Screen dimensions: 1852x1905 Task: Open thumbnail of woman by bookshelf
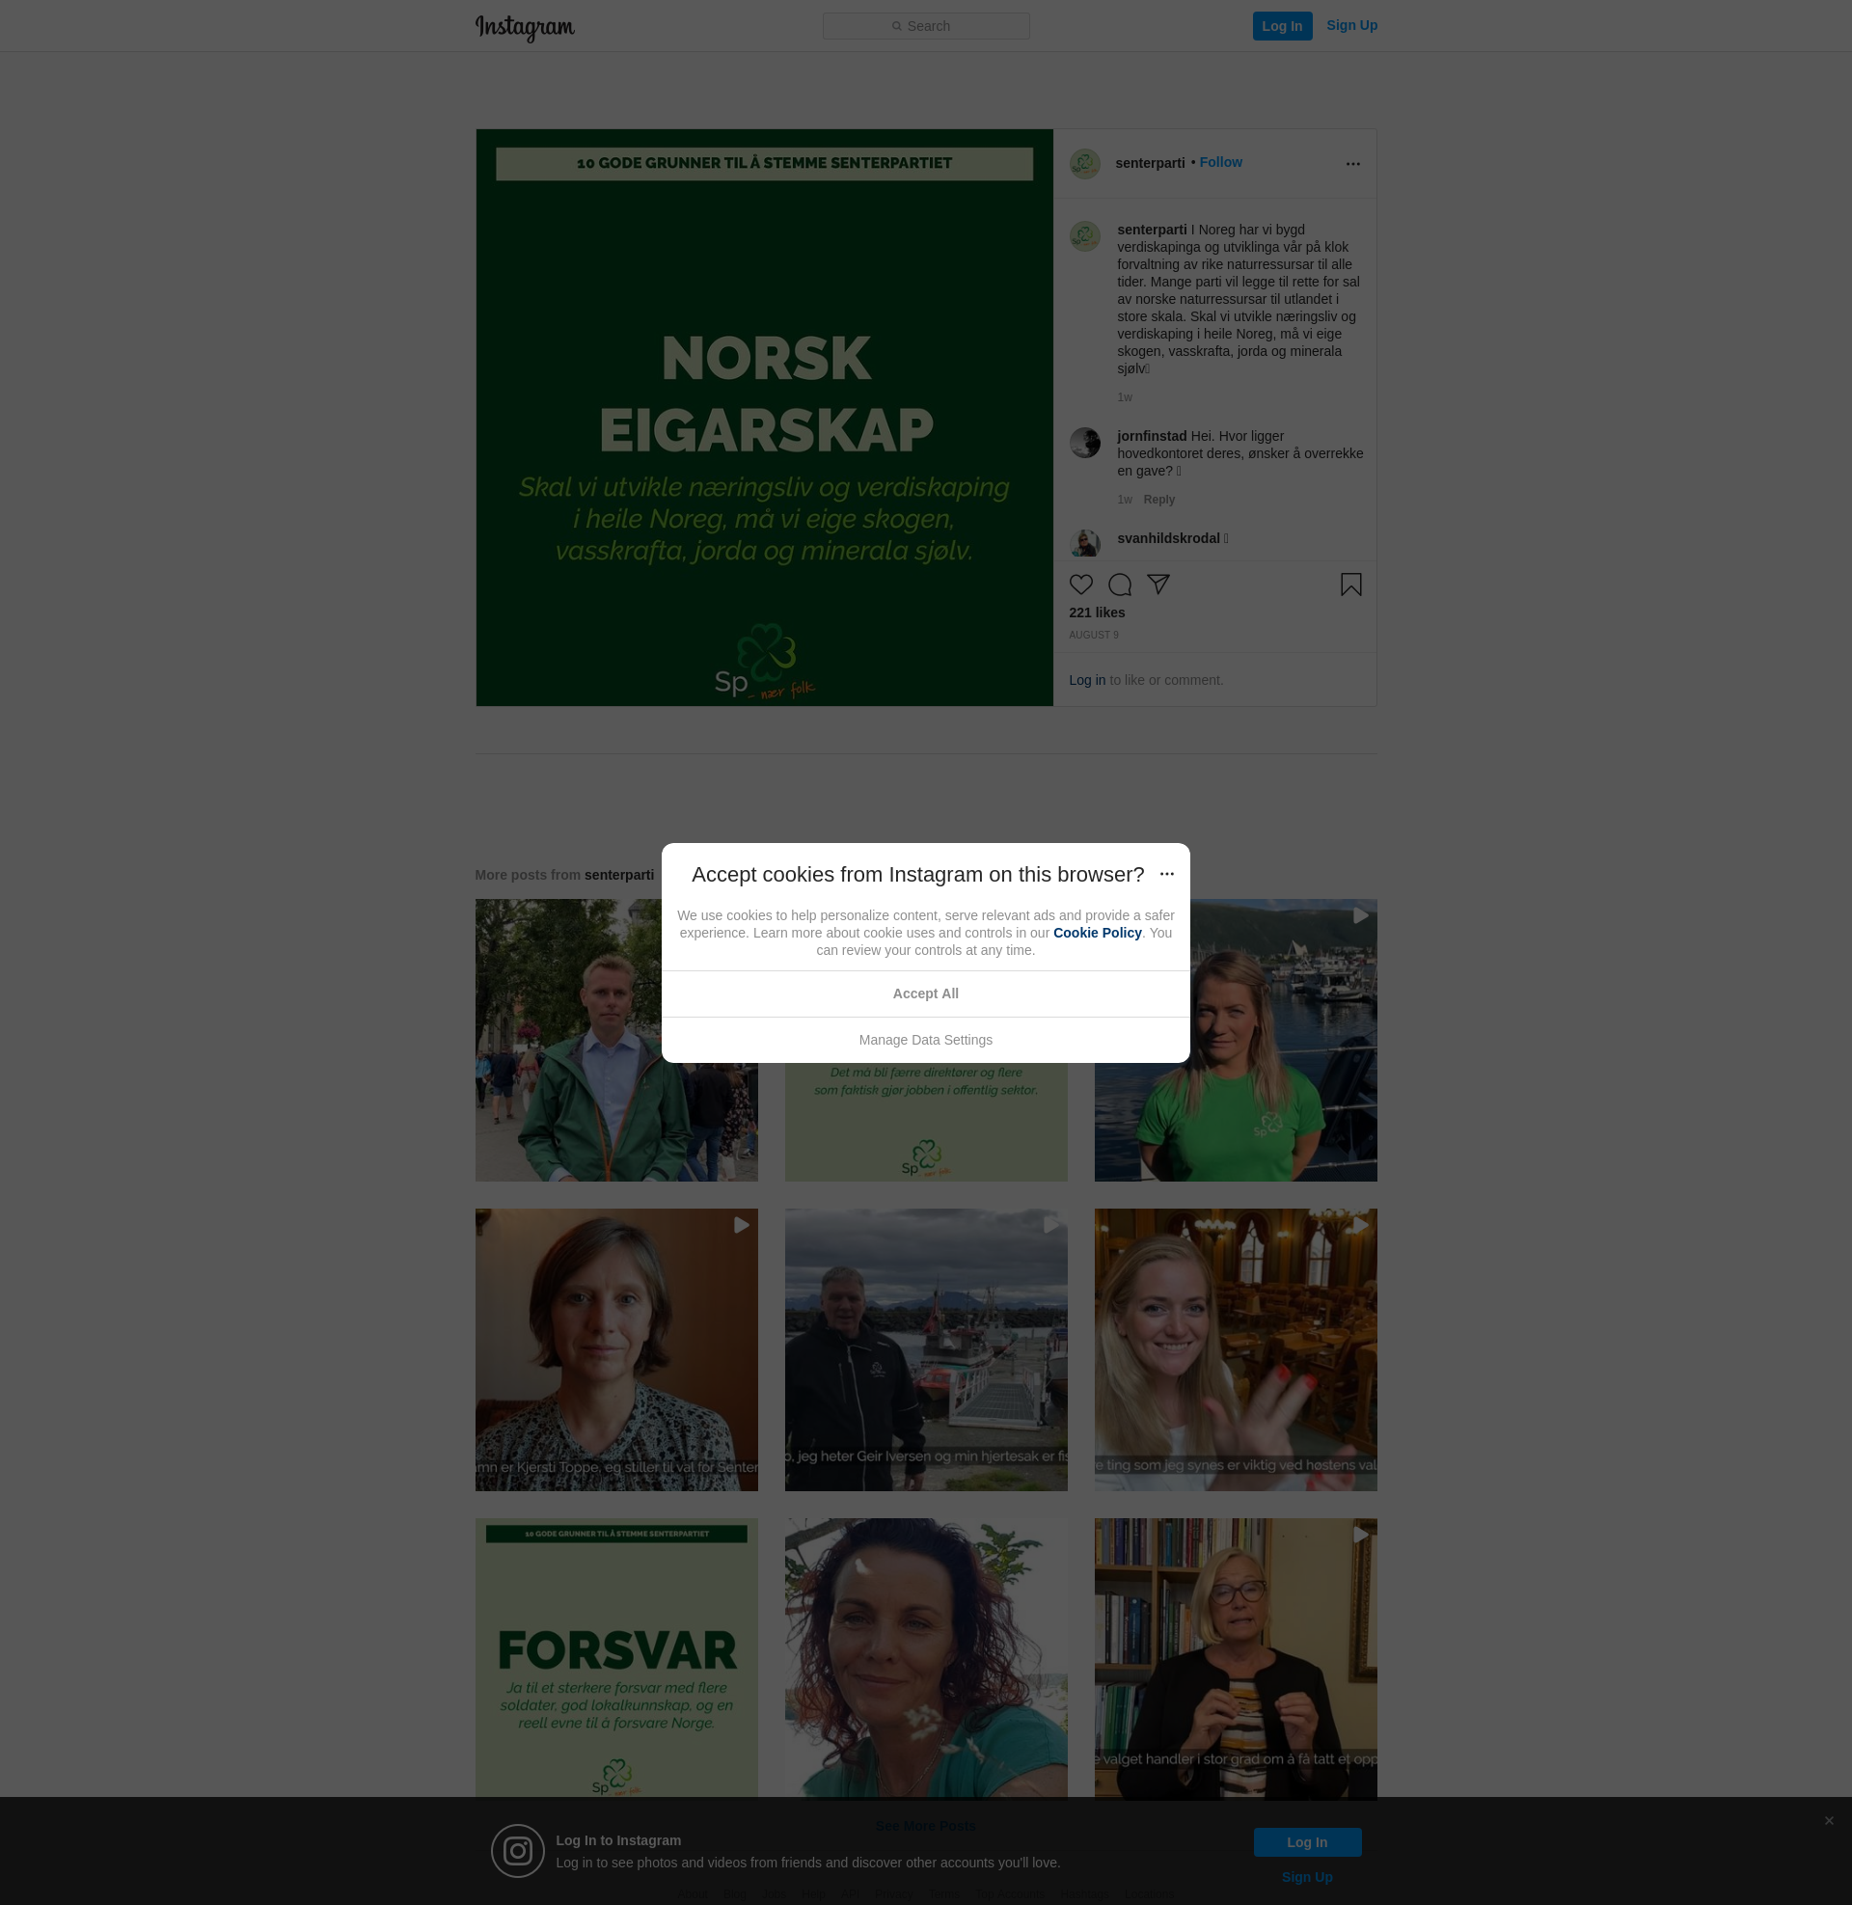pos(1236,1658)
